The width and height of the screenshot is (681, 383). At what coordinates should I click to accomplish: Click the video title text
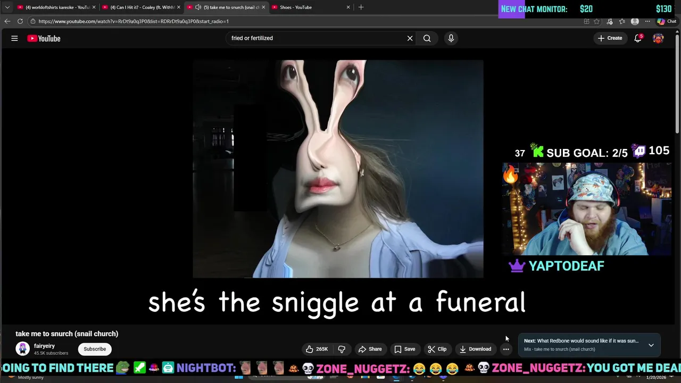[67, 334]
